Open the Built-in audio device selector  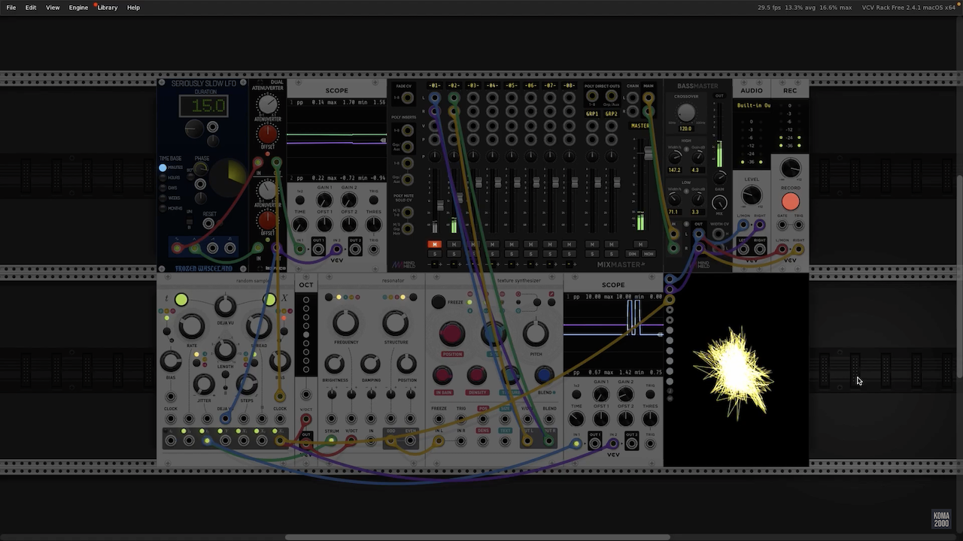click(752, 105)
